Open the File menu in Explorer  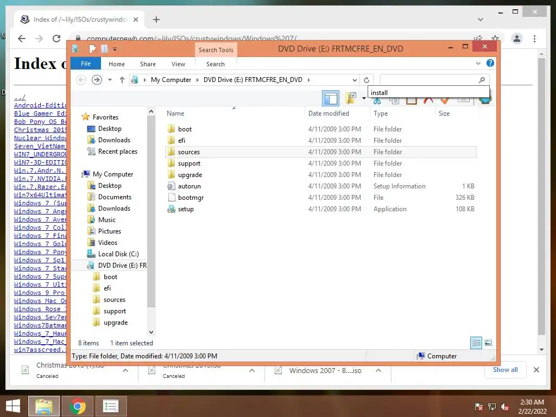[x=86, y=64]
